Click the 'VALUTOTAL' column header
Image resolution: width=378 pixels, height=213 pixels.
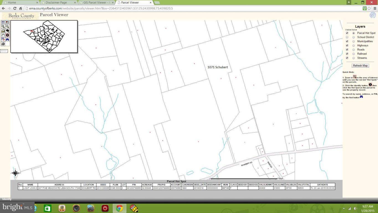(303, 185)
